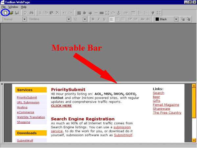Click the dotted selection frame icon

click(107, 13)
